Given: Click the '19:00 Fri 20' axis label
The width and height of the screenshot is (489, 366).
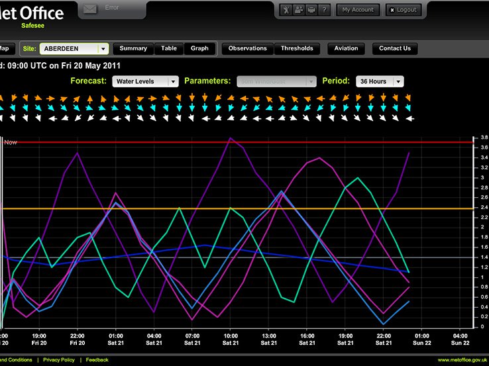Looking at the screenshot, I should [x=39, y=340].
